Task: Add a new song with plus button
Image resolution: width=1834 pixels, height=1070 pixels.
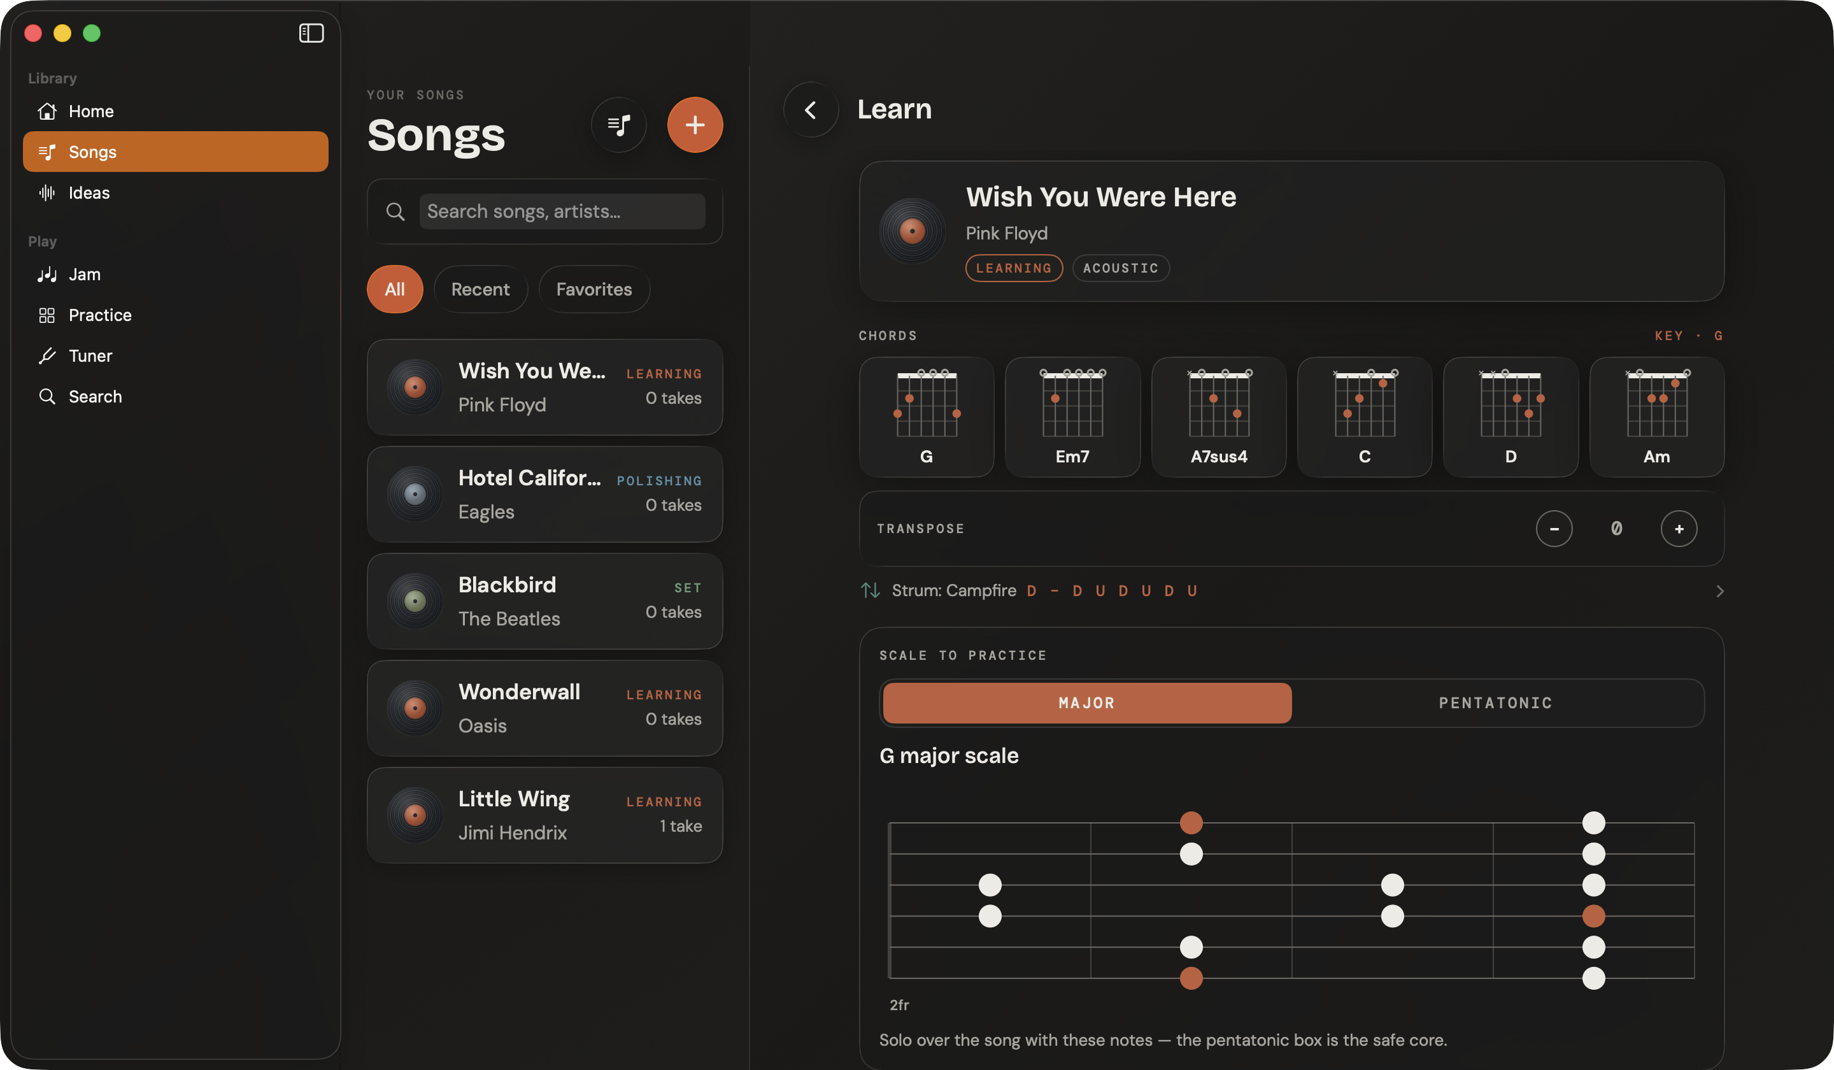Action: tap(695, 125)
